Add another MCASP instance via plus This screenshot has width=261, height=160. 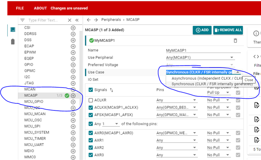click(x=73, y=96)
